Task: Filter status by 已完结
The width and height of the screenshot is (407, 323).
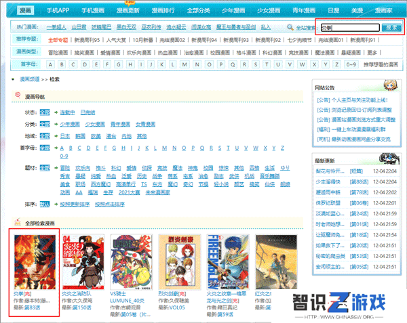Action: point(88,112)
